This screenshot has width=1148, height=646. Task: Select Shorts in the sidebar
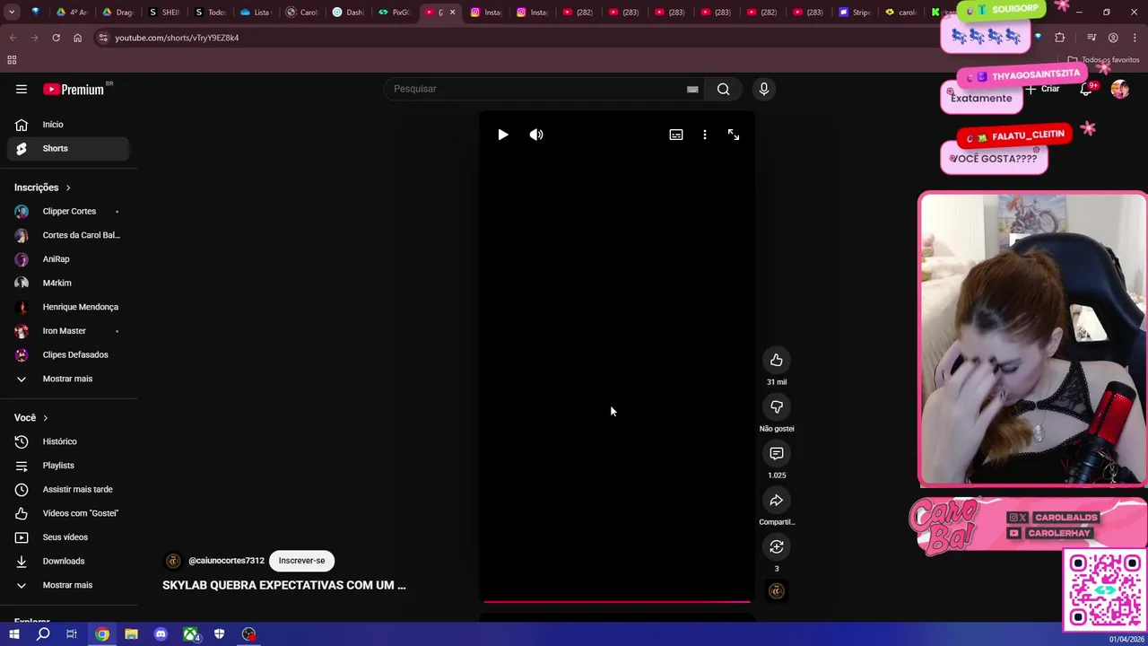pos(68,148)
